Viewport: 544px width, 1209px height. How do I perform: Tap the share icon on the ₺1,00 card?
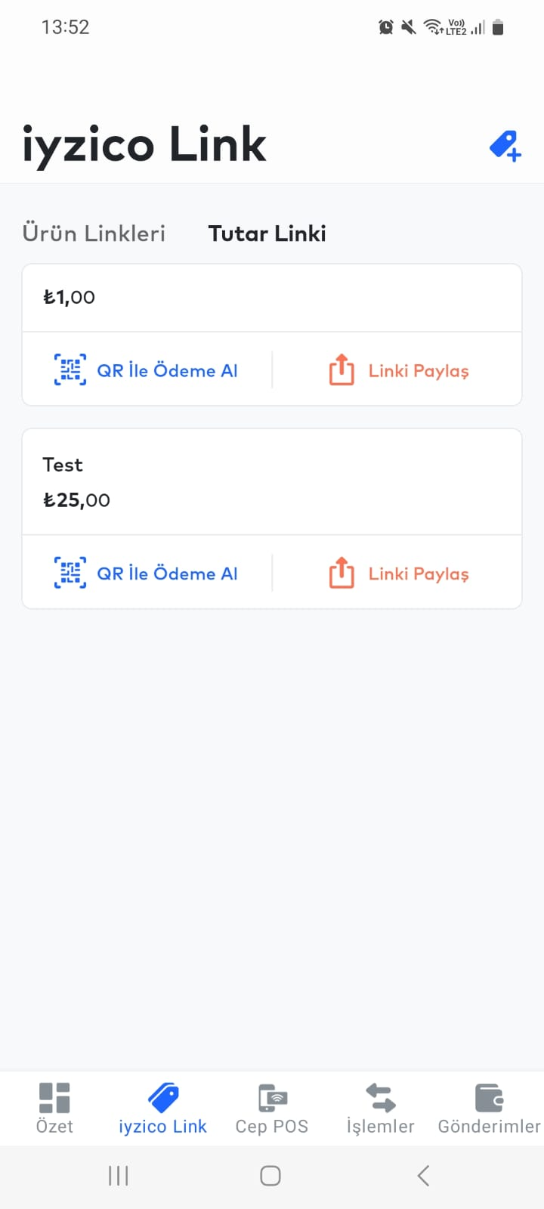(342, 370)
